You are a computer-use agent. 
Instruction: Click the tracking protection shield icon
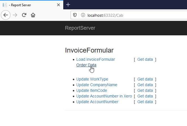tap(75, 15)
